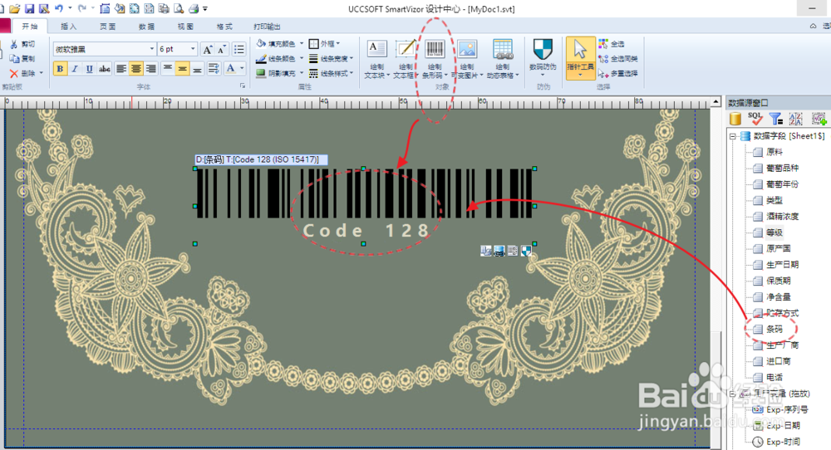Align text to vertical middle
The height and width of the screenshot is (450, 831).
coord(182,68)
